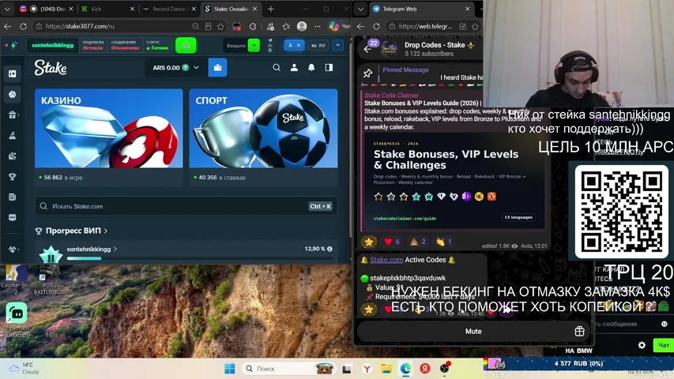This screenshot has width=674, height=379.
Task: Open File Explorer from taskbar
Action: 386,368
